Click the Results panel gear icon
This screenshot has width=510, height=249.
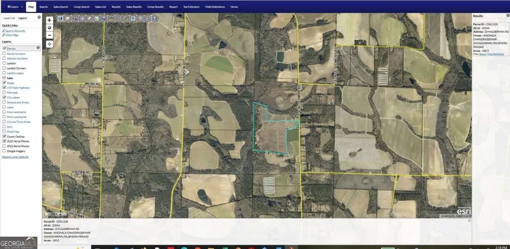coord(506,15)
